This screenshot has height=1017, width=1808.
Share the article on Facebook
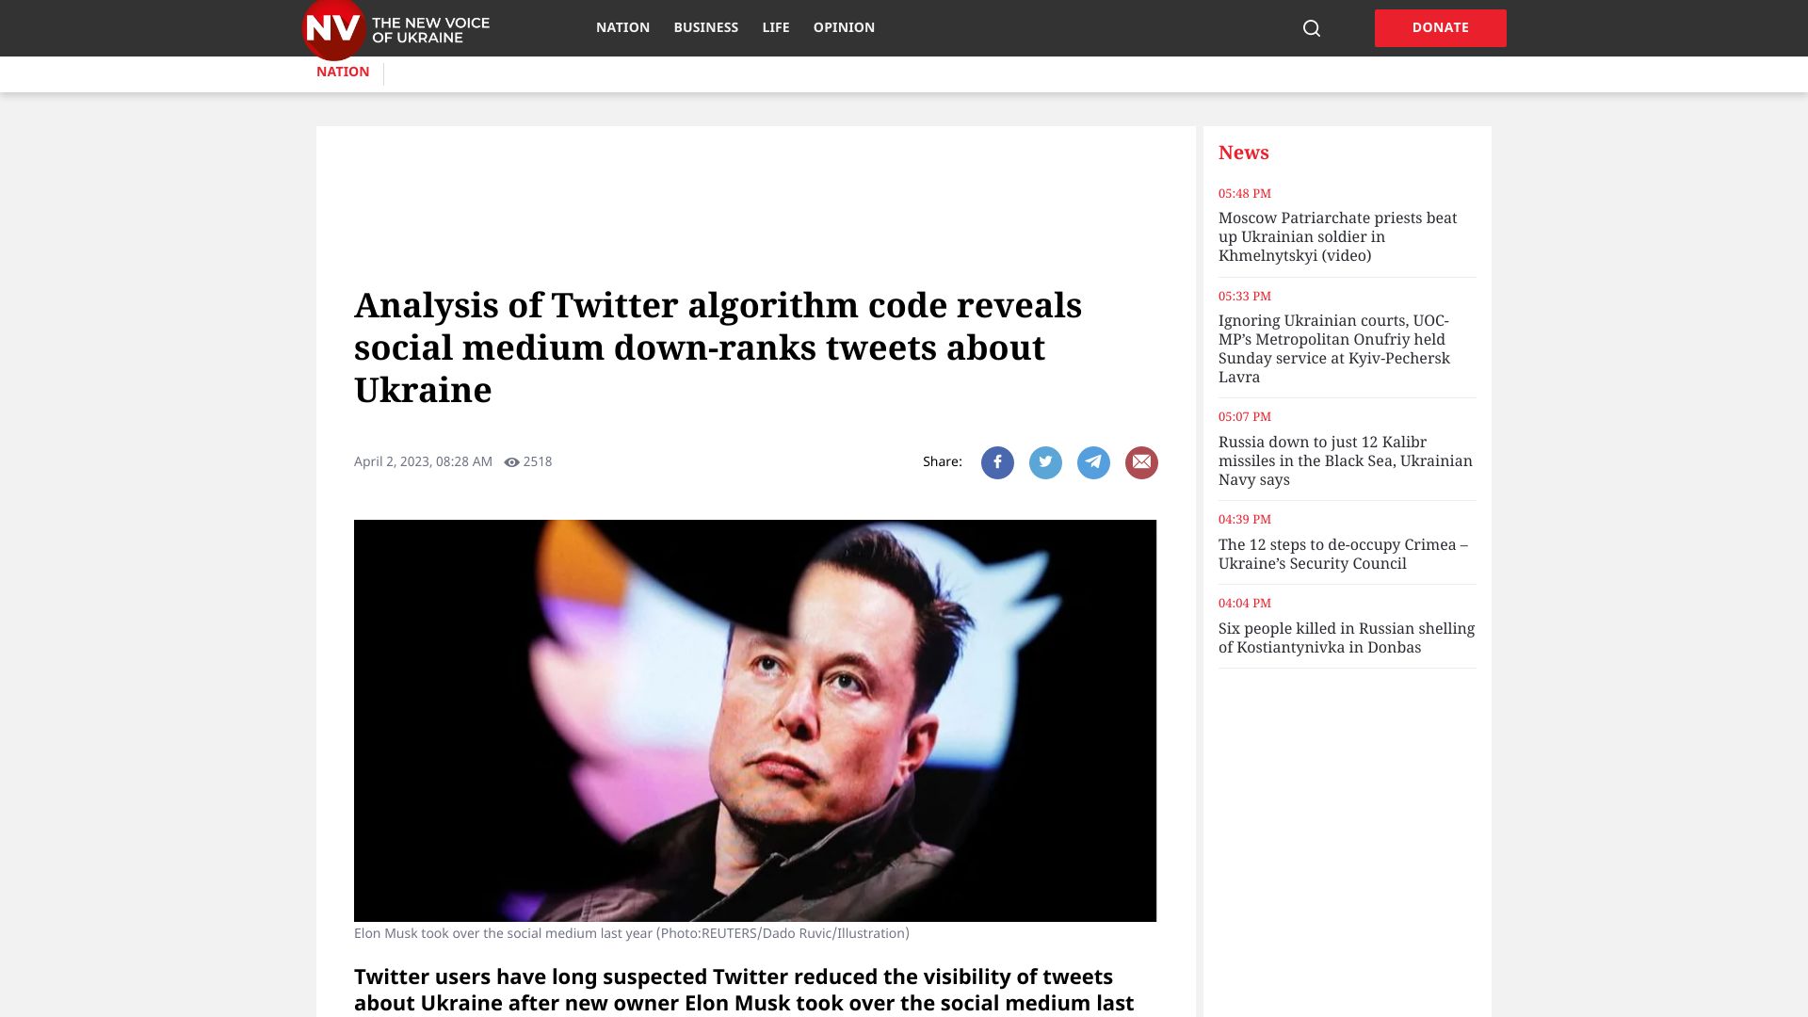point(997,462)
